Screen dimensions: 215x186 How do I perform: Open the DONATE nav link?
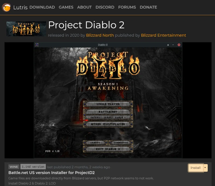click(148, 7)
